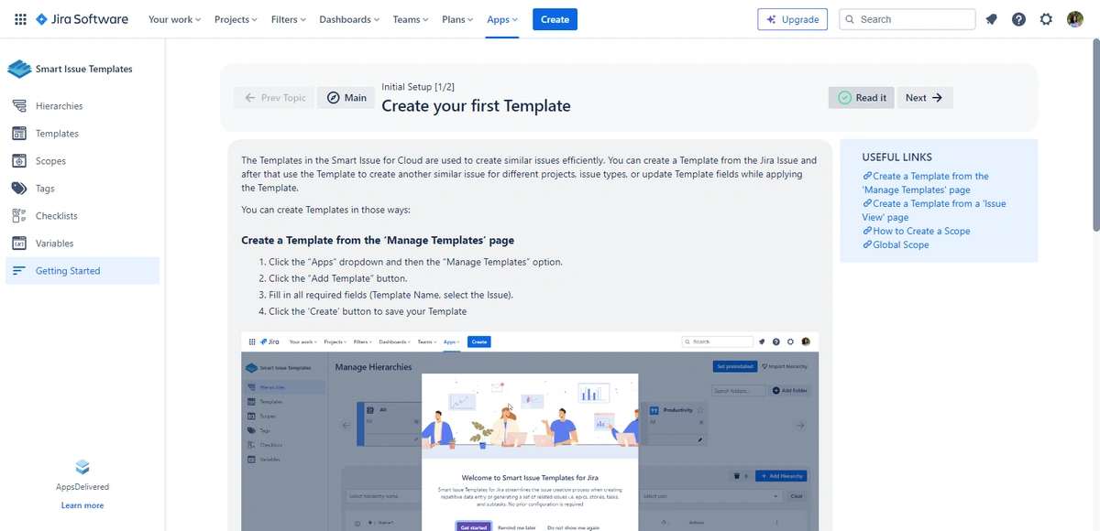This screenshot has width=1100, height=531.
Task: Click the Hierarchies sidebar icon
Action: 19,106
